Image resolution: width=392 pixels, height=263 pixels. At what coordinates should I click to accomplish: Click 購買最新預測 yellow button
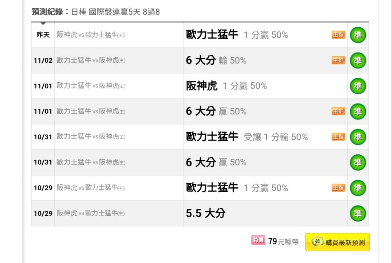coord(337,242)
